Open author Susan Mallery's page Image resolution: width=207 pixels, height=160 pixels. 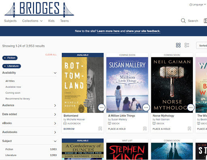tap(119, 120)
